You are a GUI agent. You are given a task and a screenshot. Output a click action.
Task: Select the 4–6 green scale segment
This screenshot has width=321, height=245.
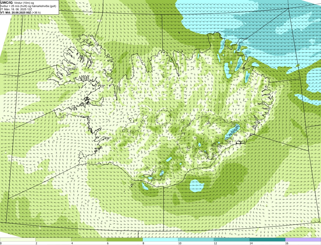(89, 240)
